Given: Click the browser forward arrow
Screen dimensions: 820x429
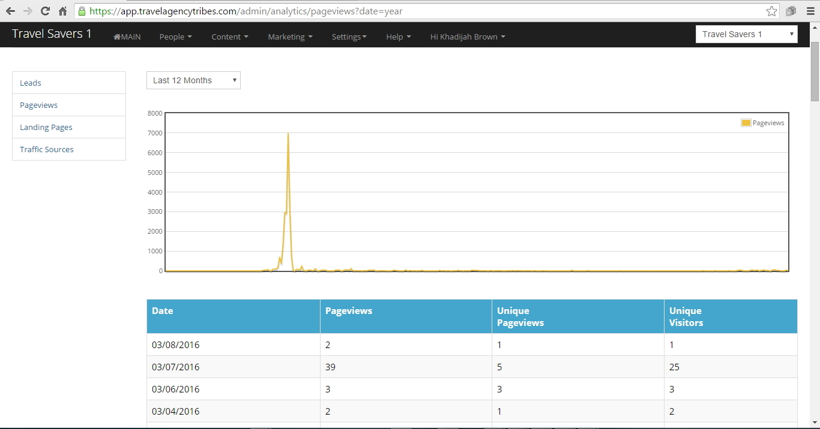Looking at the screenshot, I should click(x=28, y=11).
